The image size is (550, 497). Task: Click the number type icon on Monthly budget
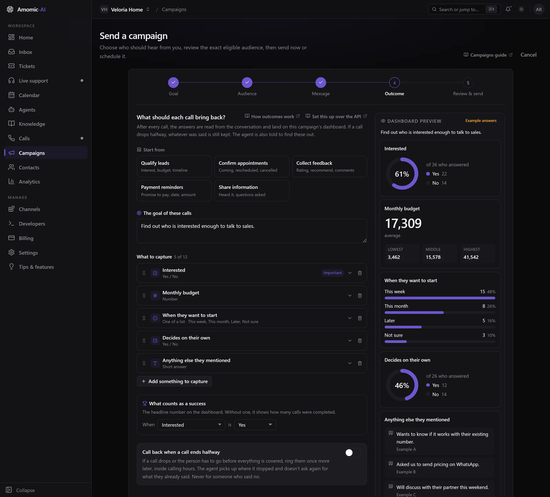[155, 295]
